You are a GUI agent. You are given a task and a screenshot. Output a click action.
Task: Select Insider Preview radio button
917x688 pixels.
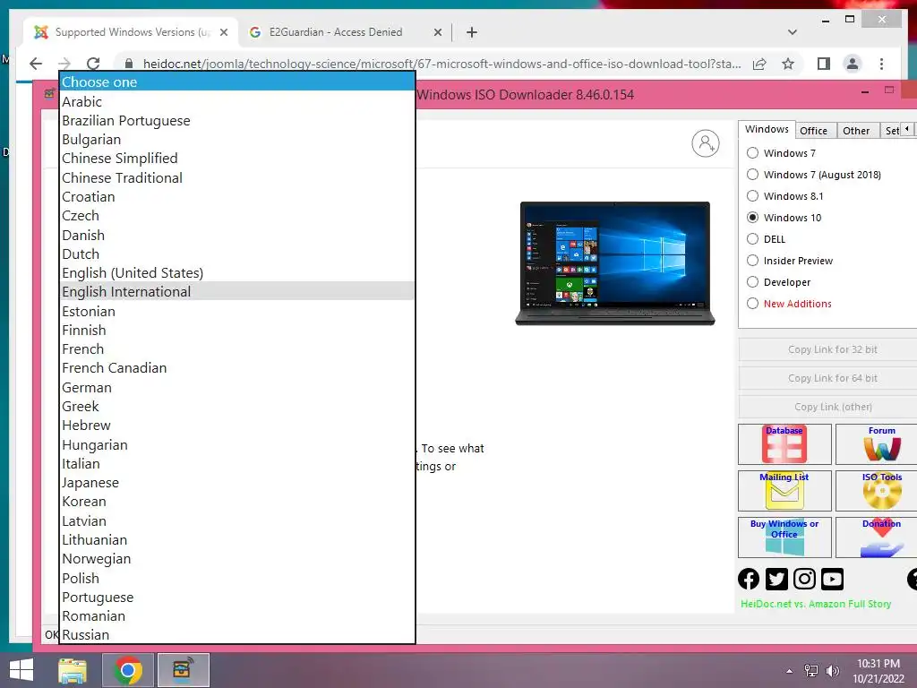pos(752,261)
